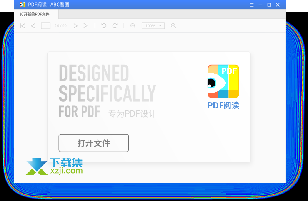Minimize the PDF阅读 window

(260, 5)
